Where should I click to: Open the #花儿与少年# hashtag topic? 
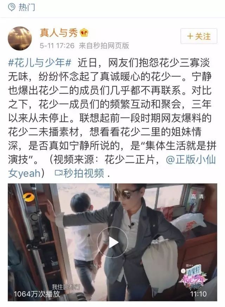click(40, 63)
